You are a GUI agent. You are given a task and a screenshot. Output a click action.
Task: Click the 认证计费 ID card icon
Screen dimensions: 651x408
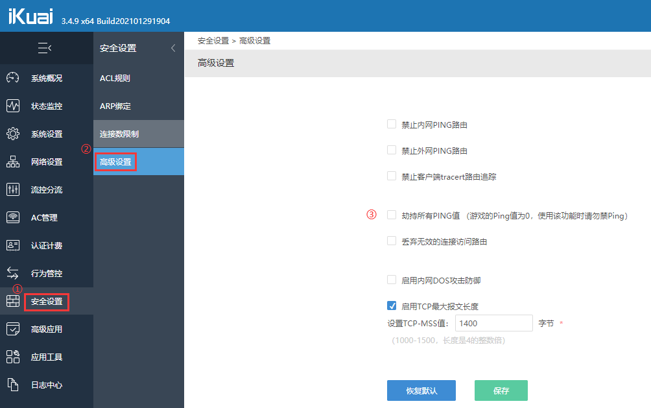coord(13,246)
